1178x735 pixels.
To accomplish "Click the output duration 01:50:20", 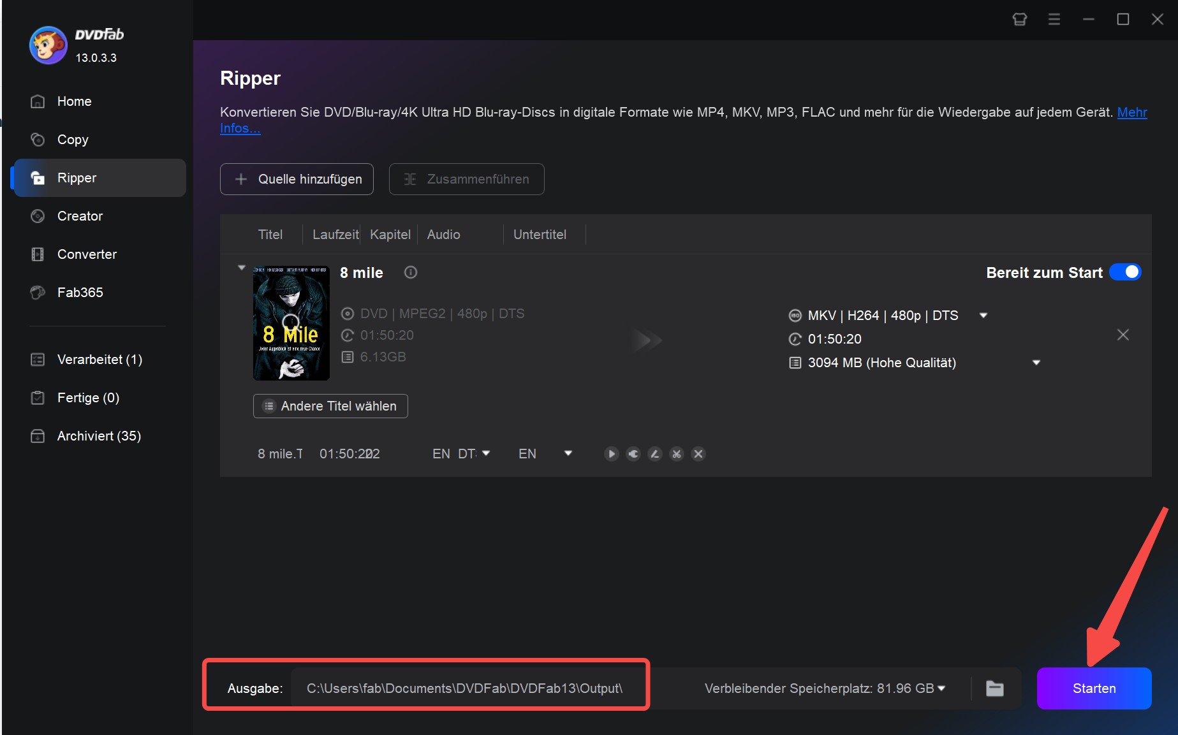I will [x=834, y=339].
